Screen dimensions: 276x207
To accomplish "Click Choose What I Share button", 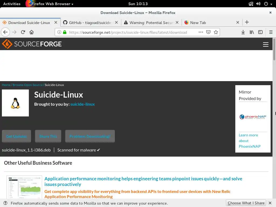I will coord(246,203).
